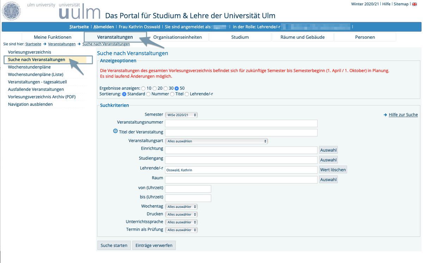
Task: Open the Drucken dropdown
Action: click(182, 214)
